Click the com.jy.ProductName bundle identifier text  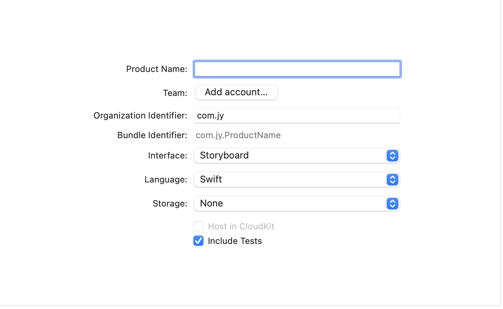click(x=238, y=136)
